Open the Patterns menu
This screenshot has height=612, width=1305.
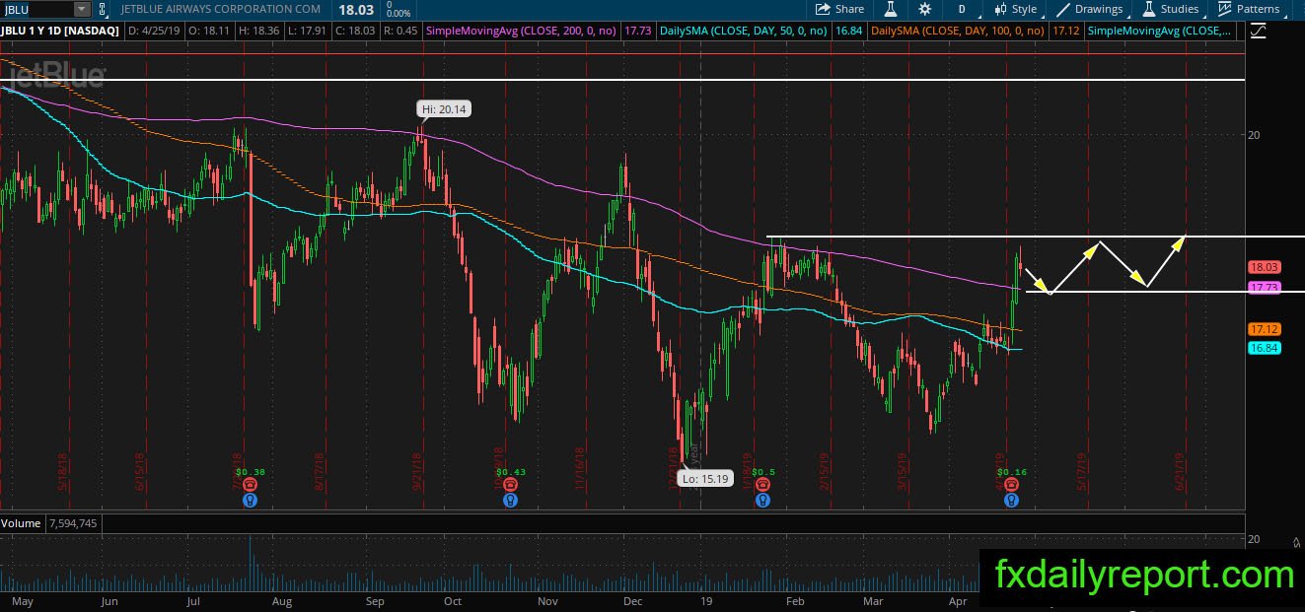click(x=1249, y=9)
